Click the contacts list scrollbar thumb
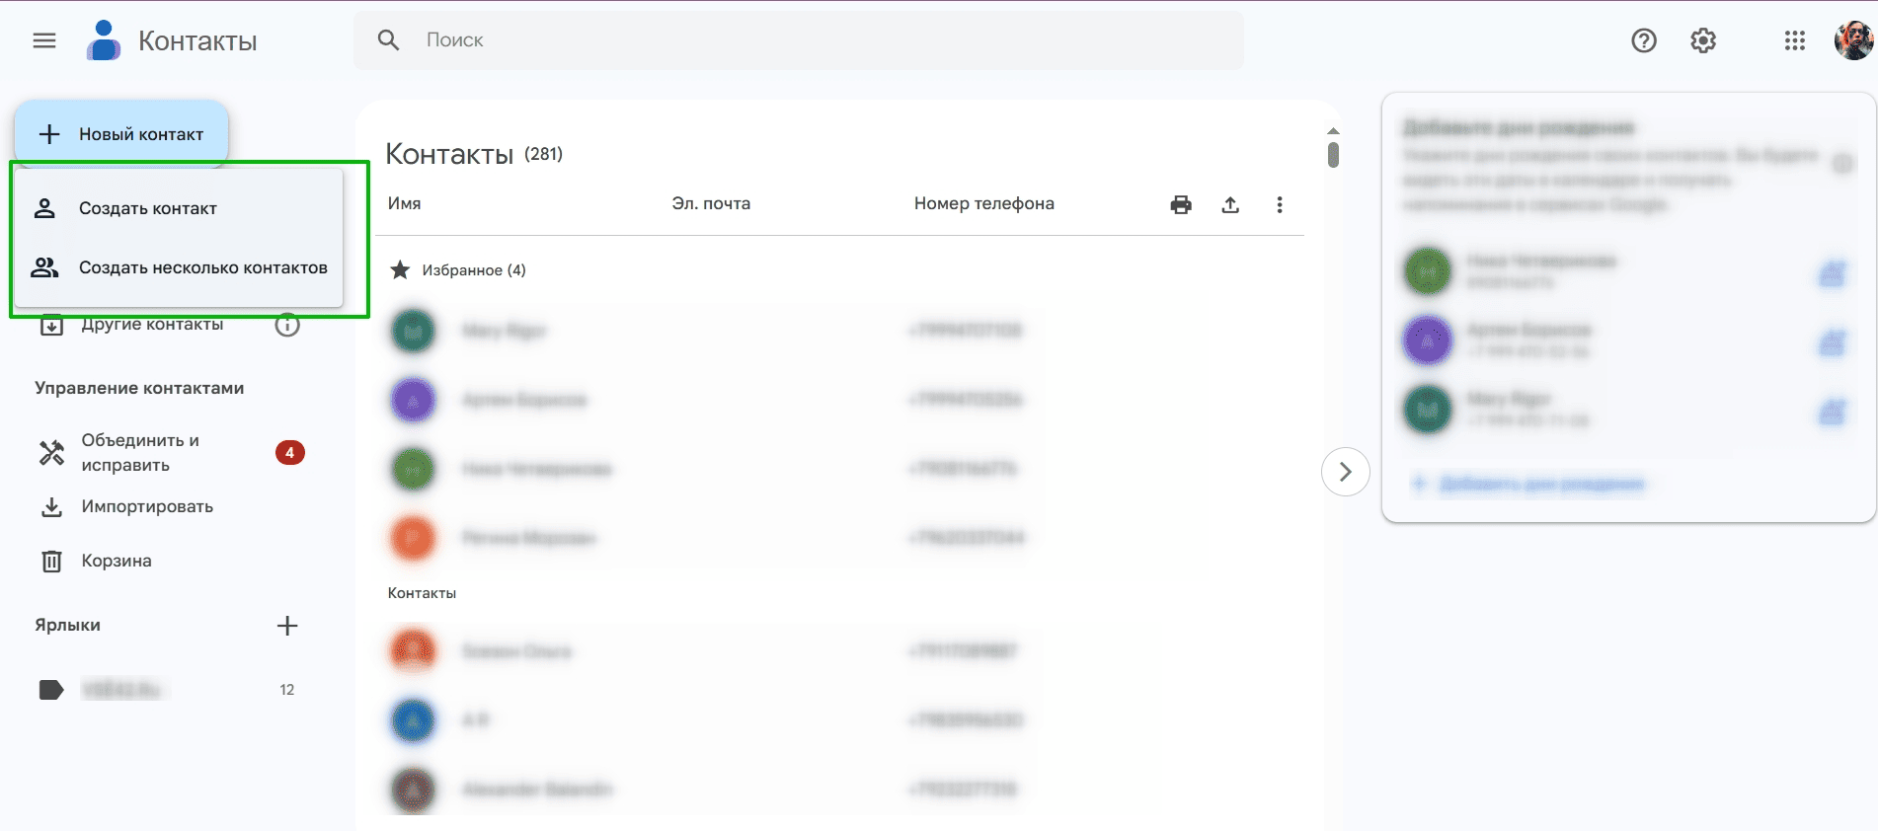1878x831 pixels. [x=1333, y=155]
